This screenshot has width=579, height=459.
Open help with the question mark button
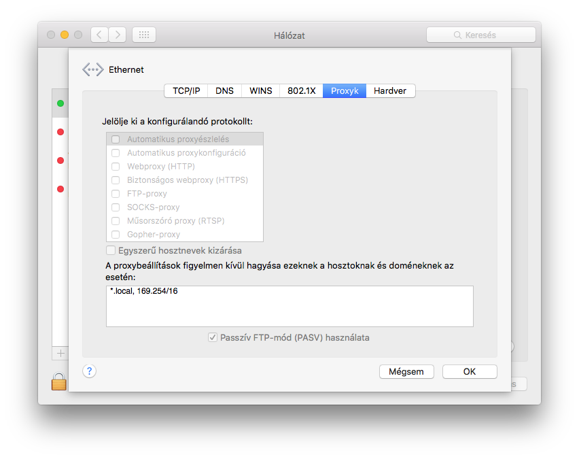[89, 371]
